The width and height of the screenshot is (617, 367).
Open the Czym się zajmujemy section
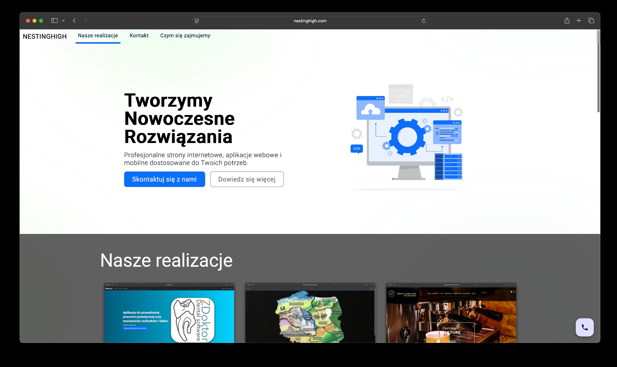(185, 36)
